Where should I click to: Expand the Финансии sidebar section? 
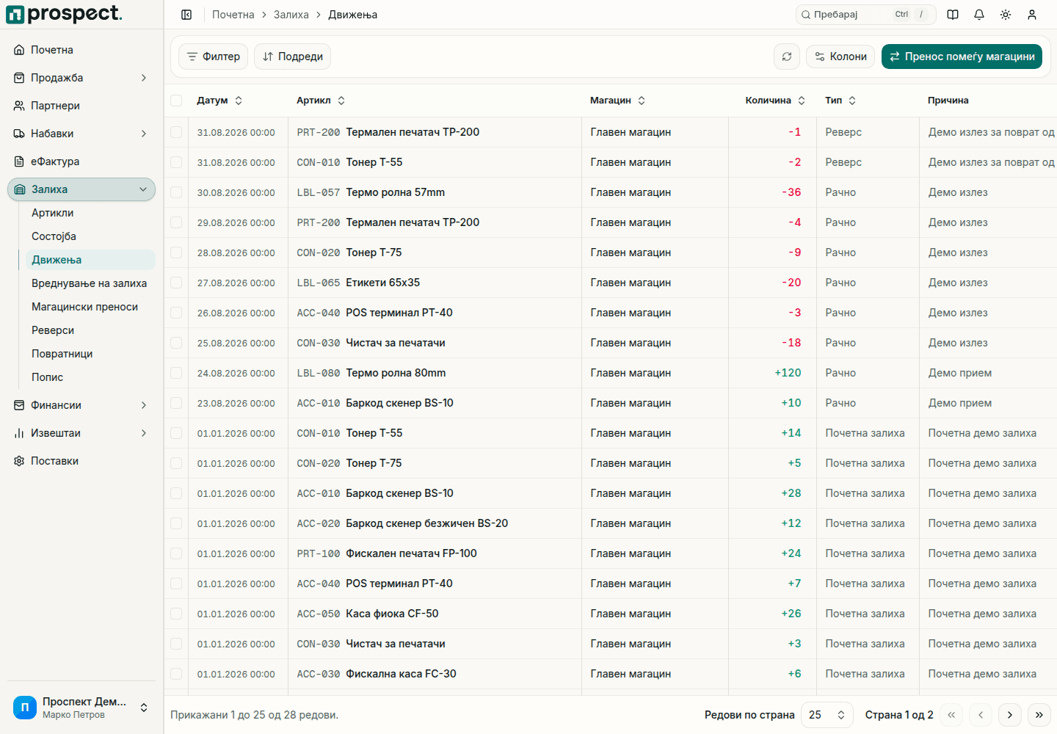(x=81, y=405)
